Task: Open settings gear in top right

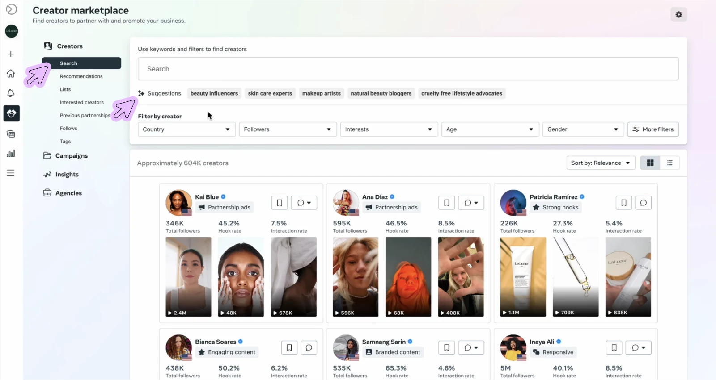Action: pos(678,15)
